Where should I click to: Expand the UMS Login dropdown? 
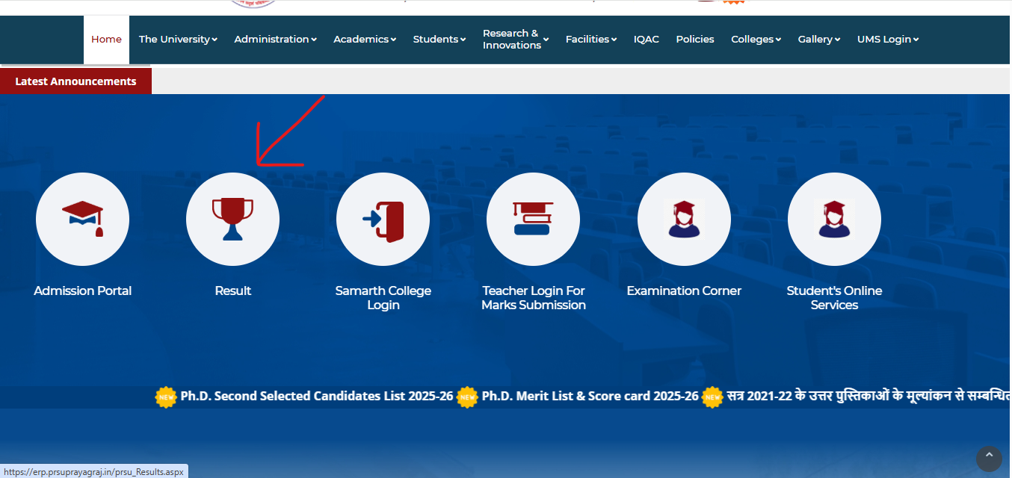coord(887,39)
